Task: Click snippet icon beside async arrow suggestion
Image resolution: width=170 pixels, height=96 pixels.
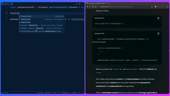Action: pyautogui.click(x=20, y=28)
